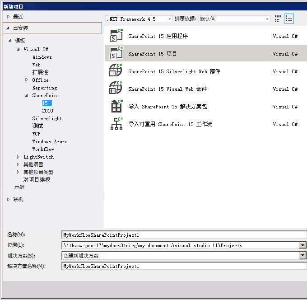Collapse the 已安装 section
The height and width of the screenshot is (300, 307).
[x=8, y=28]
